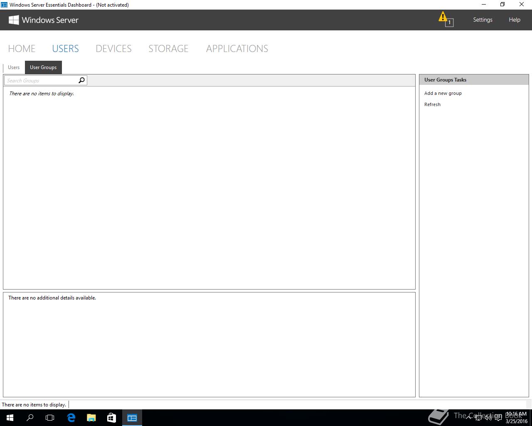Minimize the Dashboard window
This screenshot has width=532, height=426.
[483, 5]
